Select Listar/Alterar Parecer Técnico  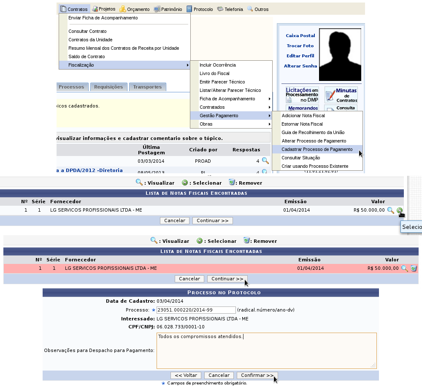pyautogui.click(x=231, y=90)
